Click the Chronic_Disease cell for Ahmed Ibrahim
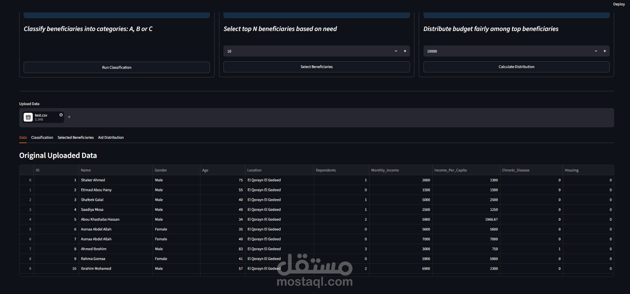The image size is (630, 294). pyautogui.click(x=531, y=249)
